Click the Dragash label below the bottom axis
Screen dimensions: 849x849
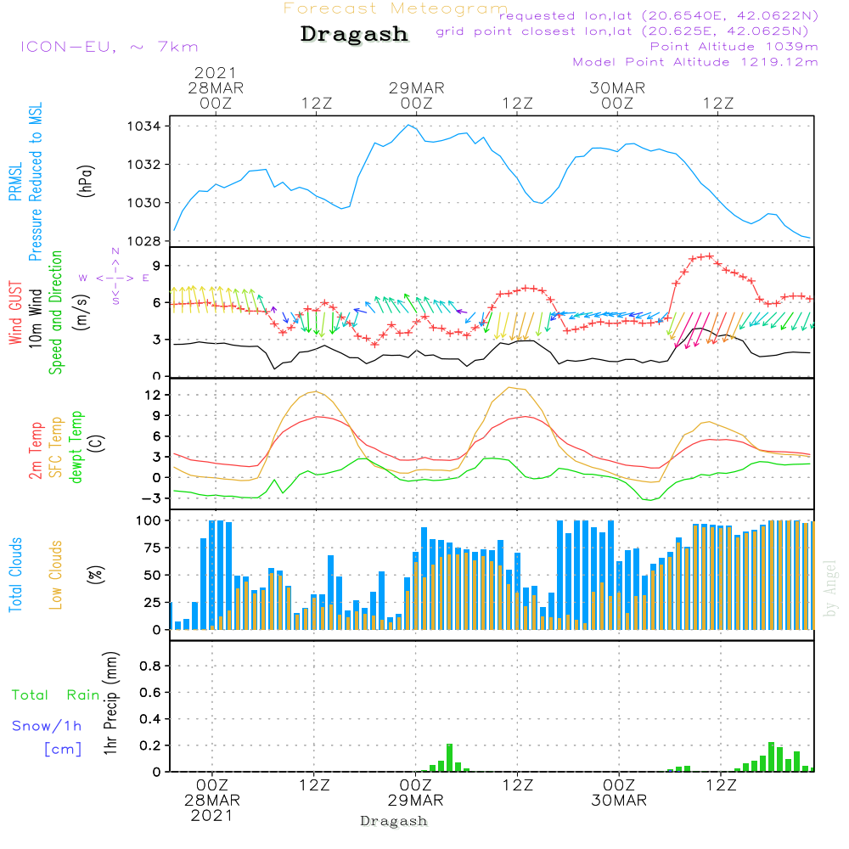click(x=394, y=821)
